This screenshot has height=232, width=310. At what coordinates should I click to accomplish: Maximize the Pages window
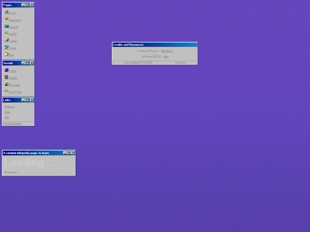[x=28, y=5]
